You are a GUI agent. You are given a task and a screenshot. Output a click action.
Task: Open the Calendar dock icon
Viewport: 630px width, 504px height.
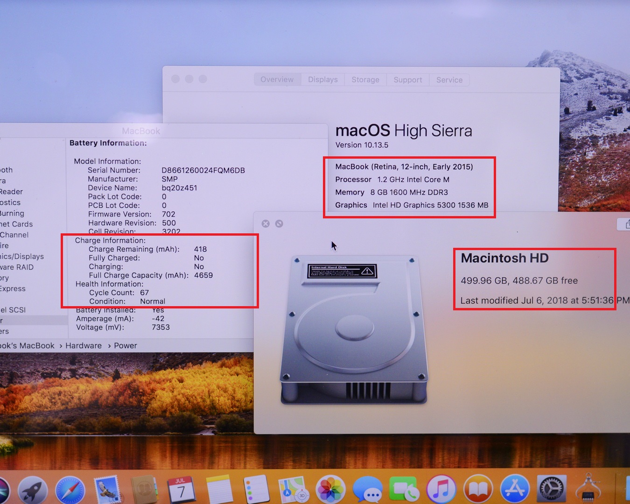coord(181,490)
